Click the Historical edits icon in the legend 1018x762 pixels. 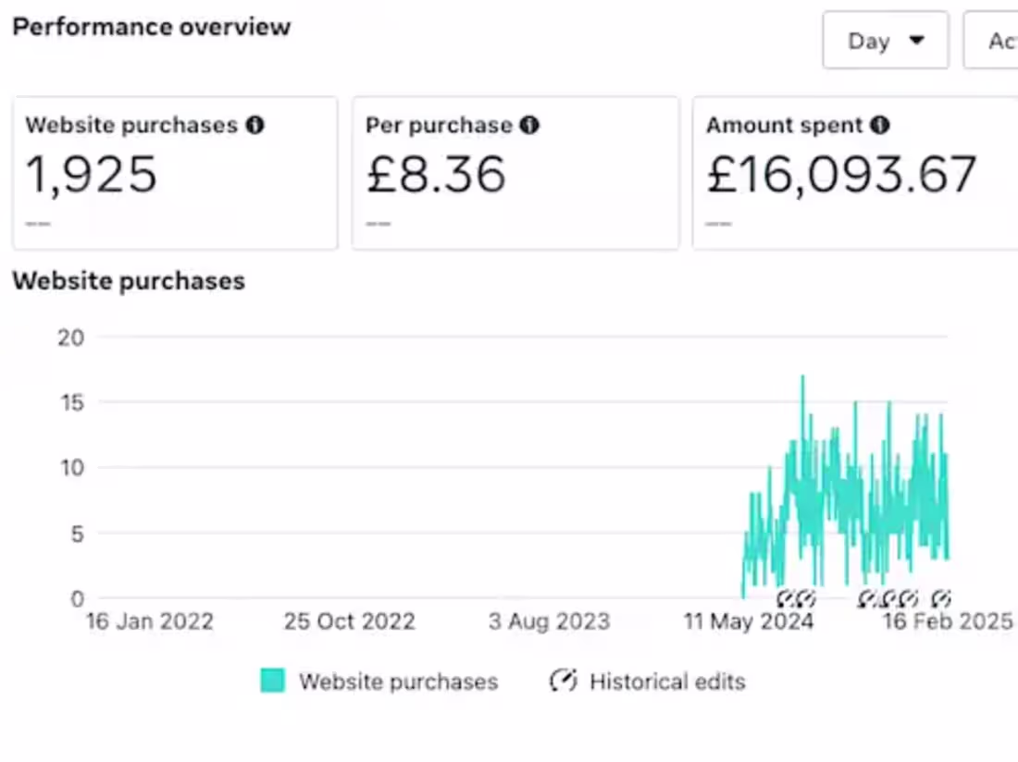[x=564, y=681]
